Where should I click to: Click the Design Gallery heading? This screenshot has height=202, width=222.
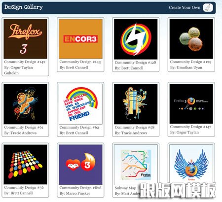24,7
